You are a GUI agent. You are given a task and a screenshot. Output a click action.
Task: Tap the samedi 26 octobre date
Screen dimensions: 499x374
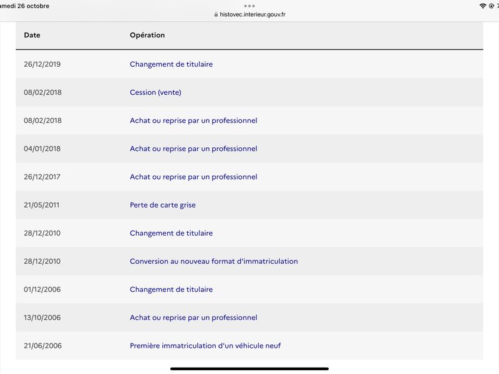click(24, 6)
